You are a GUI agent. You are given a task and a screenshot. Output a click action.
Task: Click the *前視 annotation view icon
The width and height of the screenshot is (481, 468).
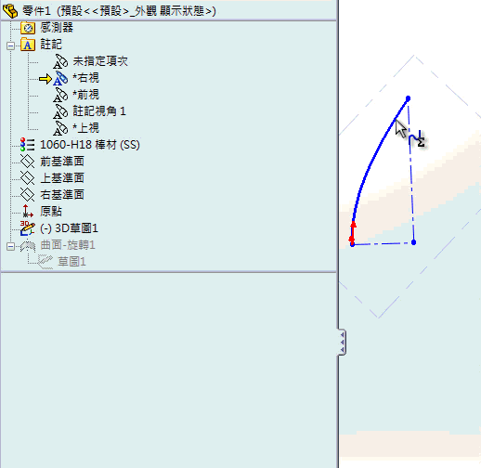[x=60, y=95]
